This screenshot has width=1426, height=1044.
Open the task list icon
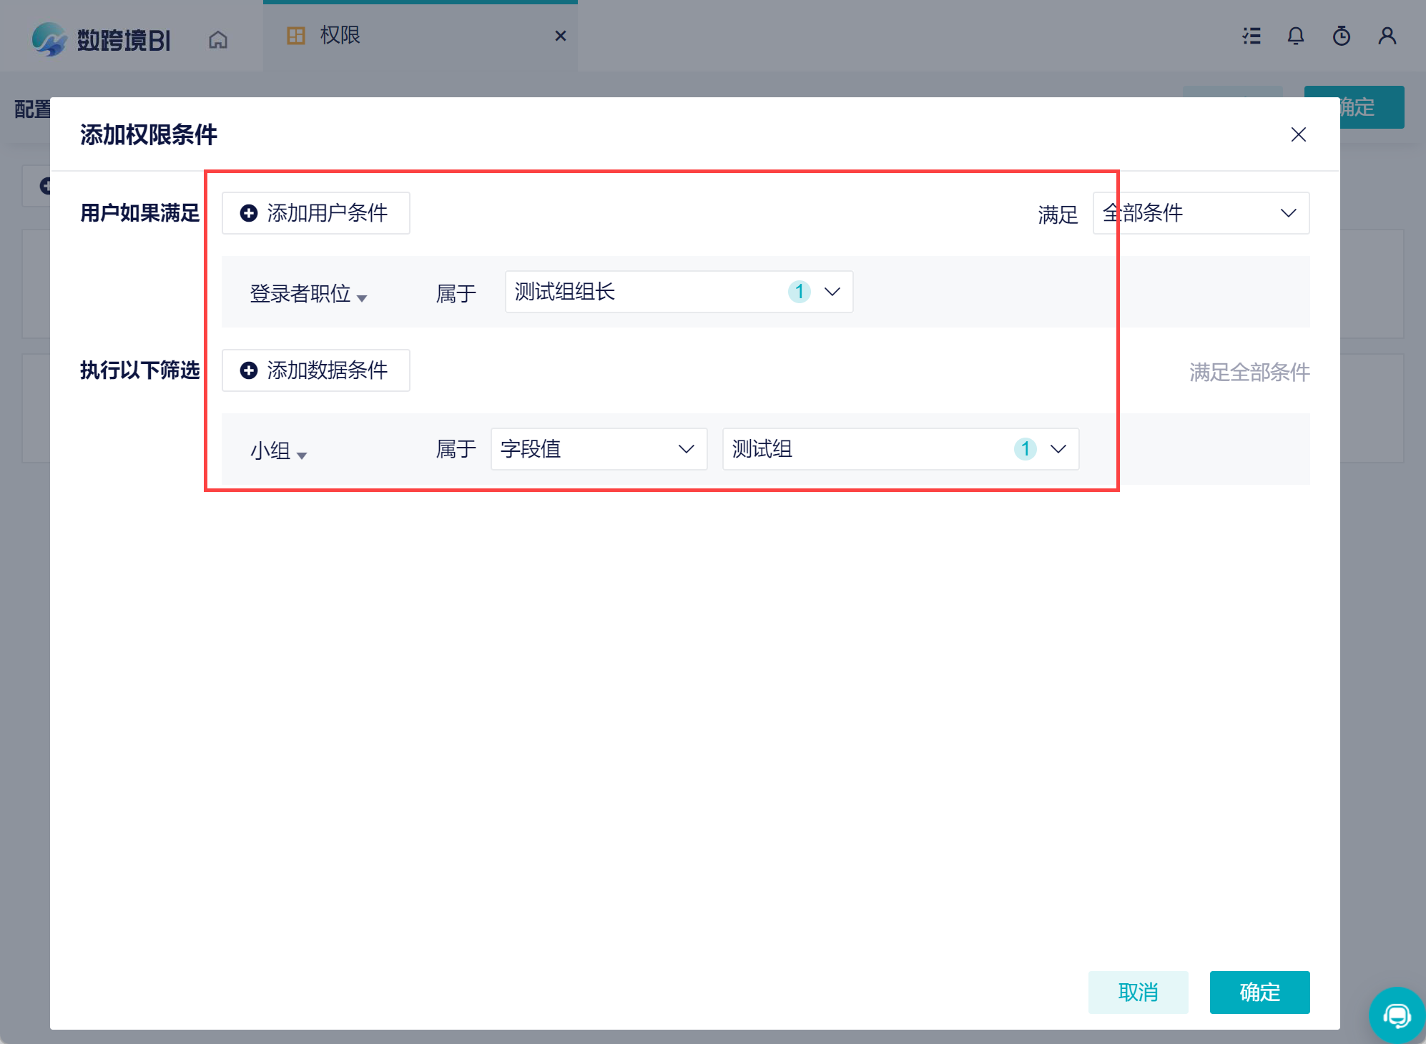point(1252,36)
